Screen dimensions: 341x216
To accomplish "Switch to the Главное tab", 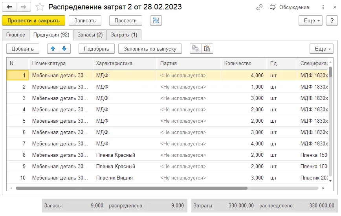I will point(15,35).
